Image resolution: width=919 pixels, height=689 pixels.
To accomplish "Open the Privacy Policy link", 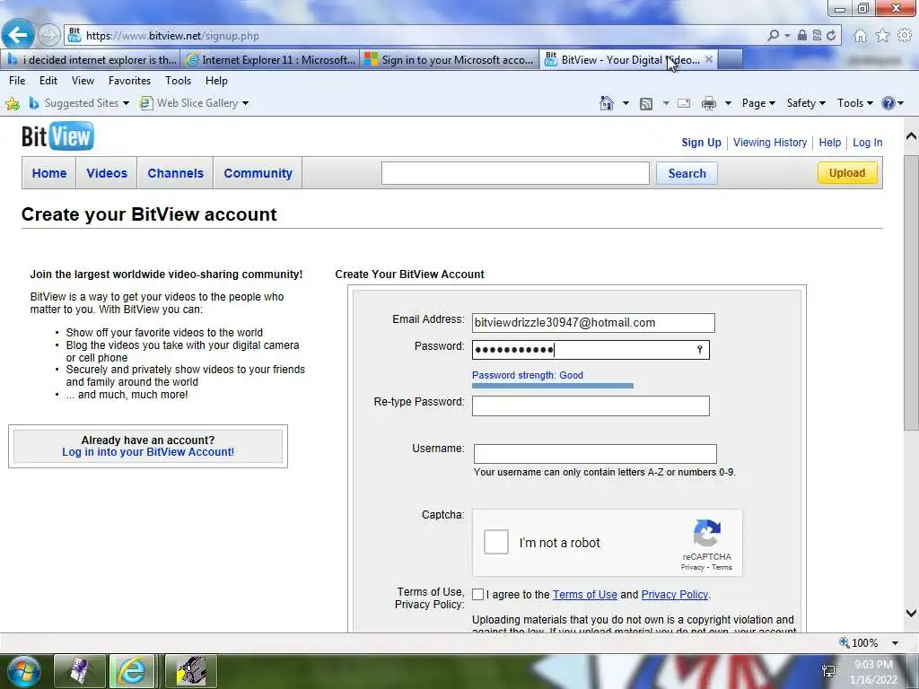I will pyautogui.click(x=675, y=595).
